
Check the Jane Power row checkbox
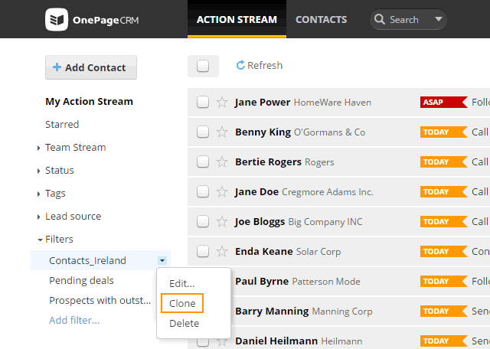[x=203, y=102]
